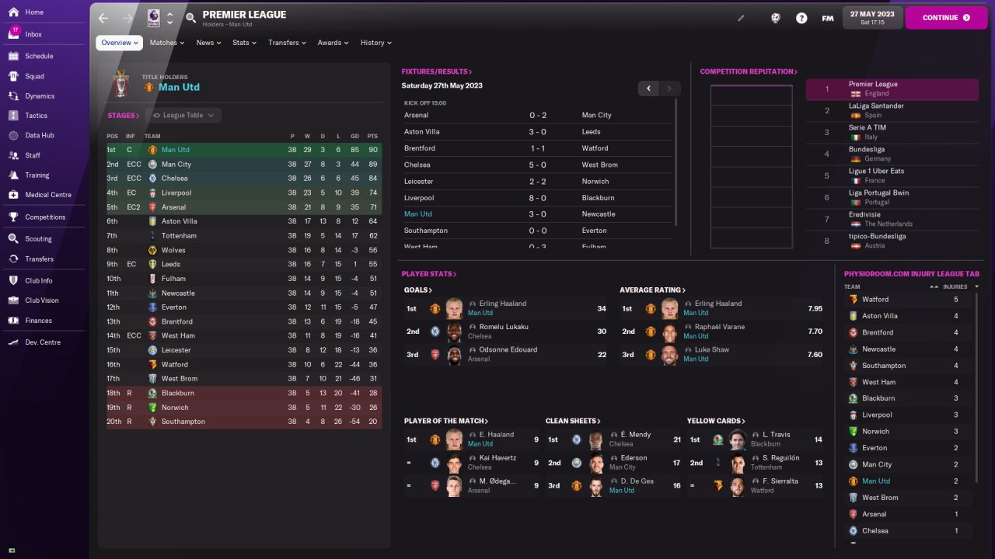995x559 pixels.
Task: Click the trophy head icon beside help
Action: coord(775,18)
